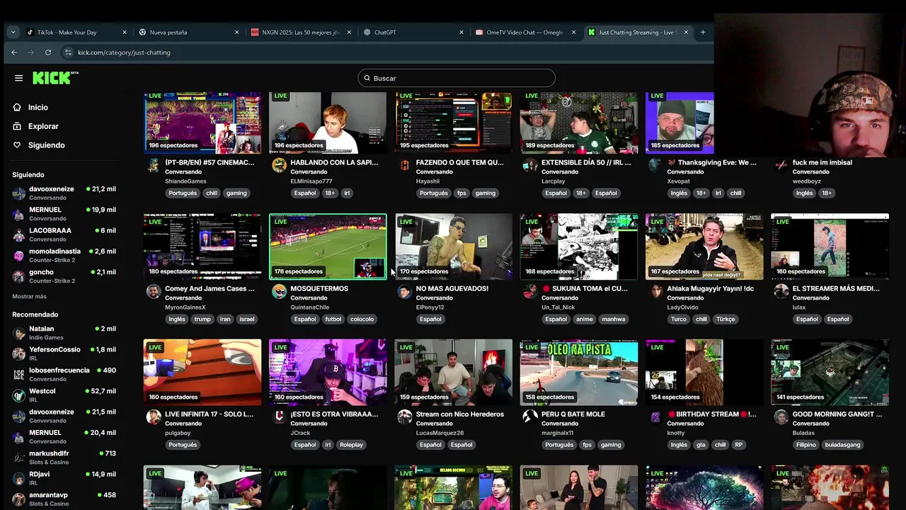Select Filipino tag under Buladas
Screen dimensions: 906x510
click(805, 445)
